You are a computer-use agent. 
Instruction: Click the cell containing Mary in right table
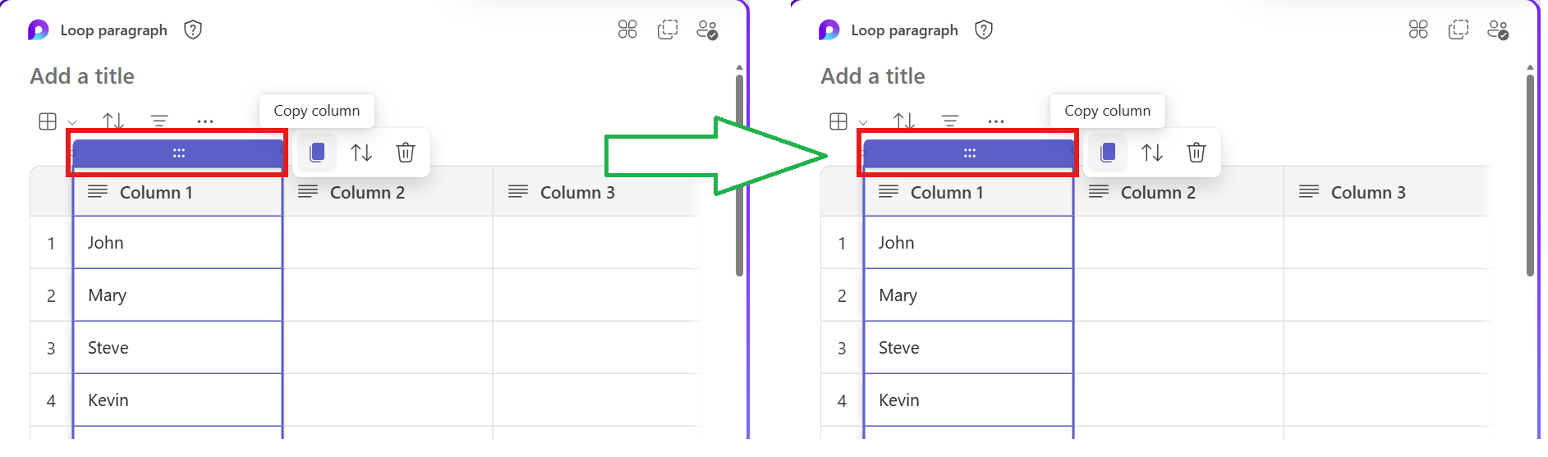point(968,295)
